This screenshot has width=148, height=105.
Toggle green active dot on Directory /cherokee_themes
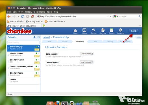(36, 66)
